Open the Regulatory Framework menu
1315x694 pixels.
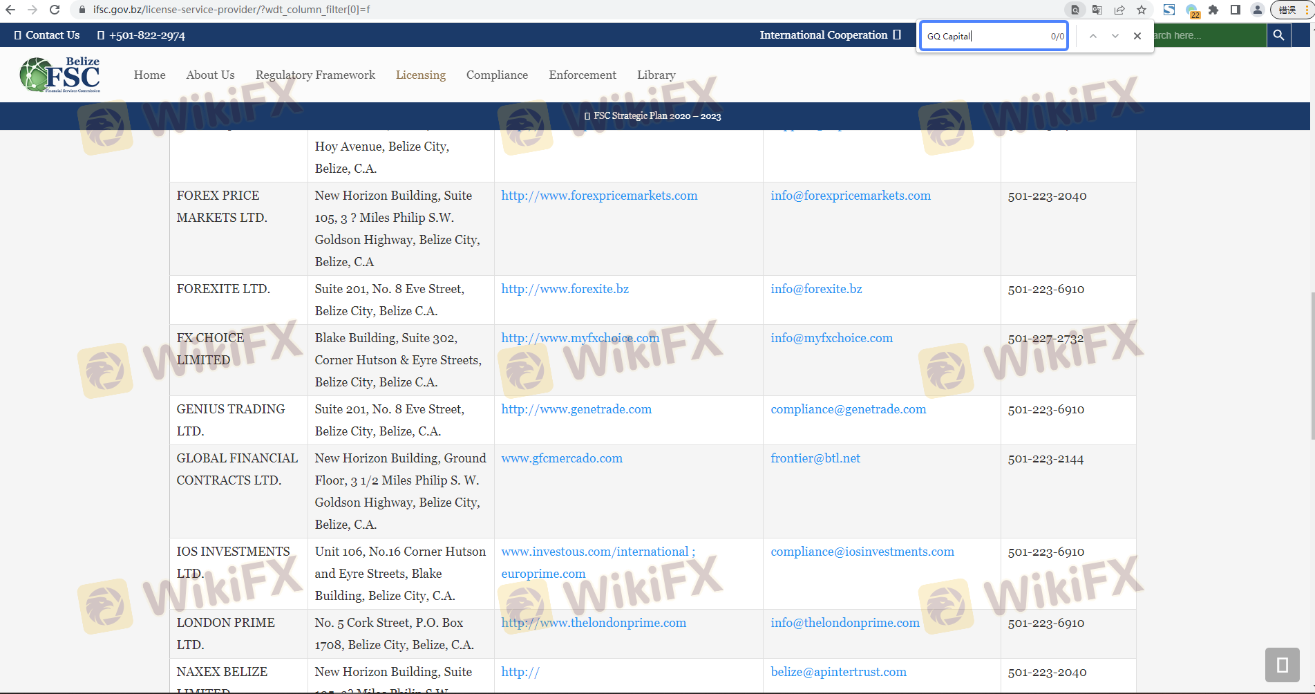pos(315,75)
